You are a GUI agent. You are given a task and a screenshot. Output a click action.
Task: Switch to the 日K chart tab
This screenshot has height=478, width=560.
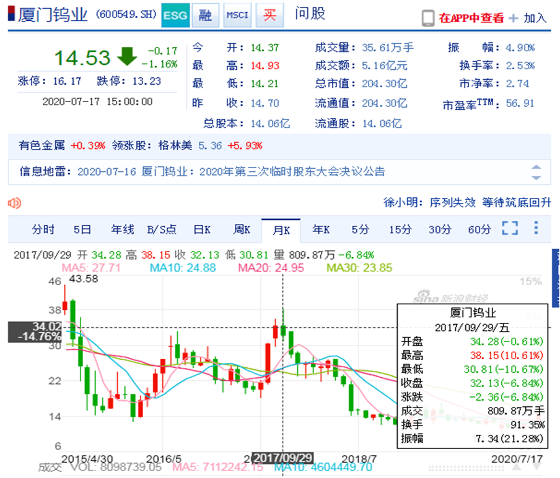[x=202, y=229]
